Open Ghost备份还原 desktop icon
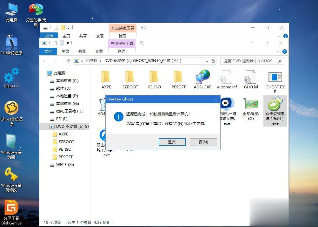318x227 pixels. coord(11,113)
